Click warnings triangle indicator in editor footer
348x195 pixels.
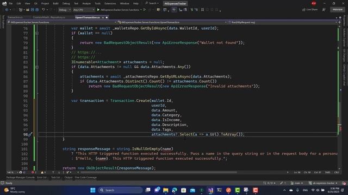tap(43, 172)
